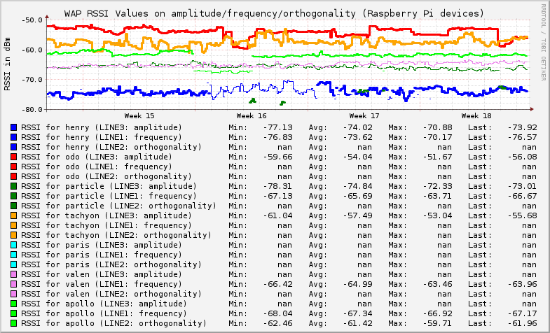
Task: Click tachyon amplitude Max value -53.04
Action: tap(437, 215)
